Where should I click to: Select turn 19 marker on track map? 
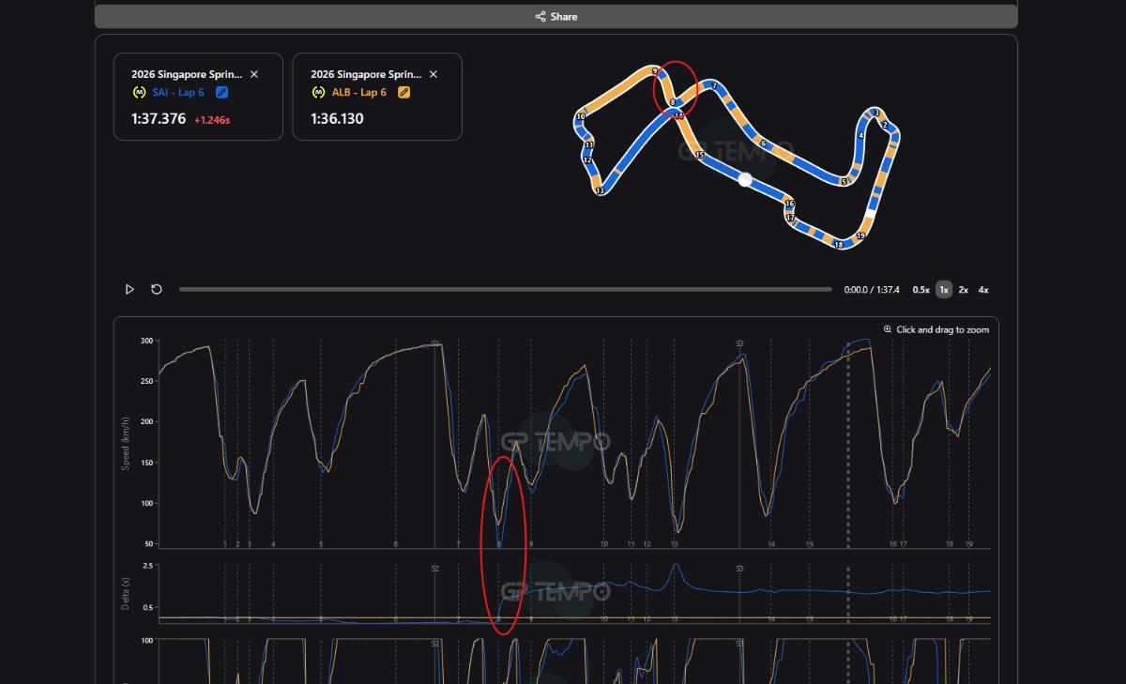tap(860, 236)
